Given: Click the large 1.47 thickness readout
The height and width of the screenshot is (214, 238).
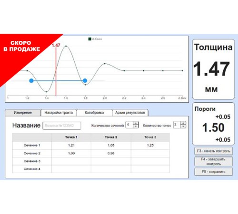Looking at the screenshot, I should pos(212,69).
